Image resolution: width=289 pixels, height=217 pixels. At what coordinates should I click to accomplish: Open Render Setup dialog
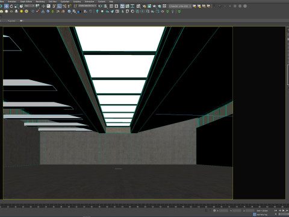144,6
